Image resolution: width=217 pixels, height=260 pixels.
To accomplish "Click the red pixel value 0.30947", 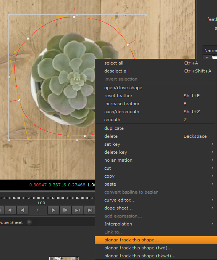I will click(x=38, y=185).
